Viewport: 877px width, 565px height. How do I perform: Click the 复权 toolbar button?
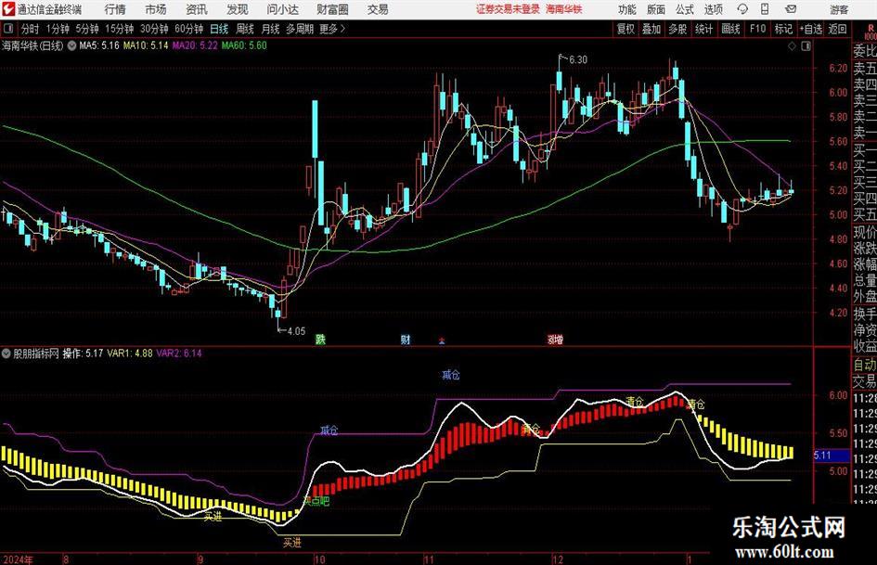[626, 29]
